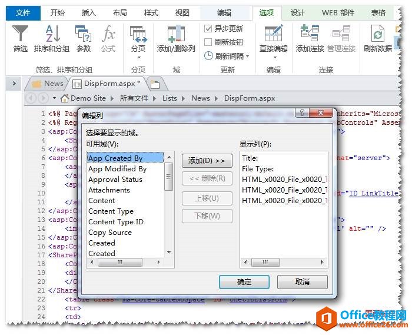Viewport: 412px width, 335px height.
Task: Expand the left navigation pane arrow
Action: 14,83
